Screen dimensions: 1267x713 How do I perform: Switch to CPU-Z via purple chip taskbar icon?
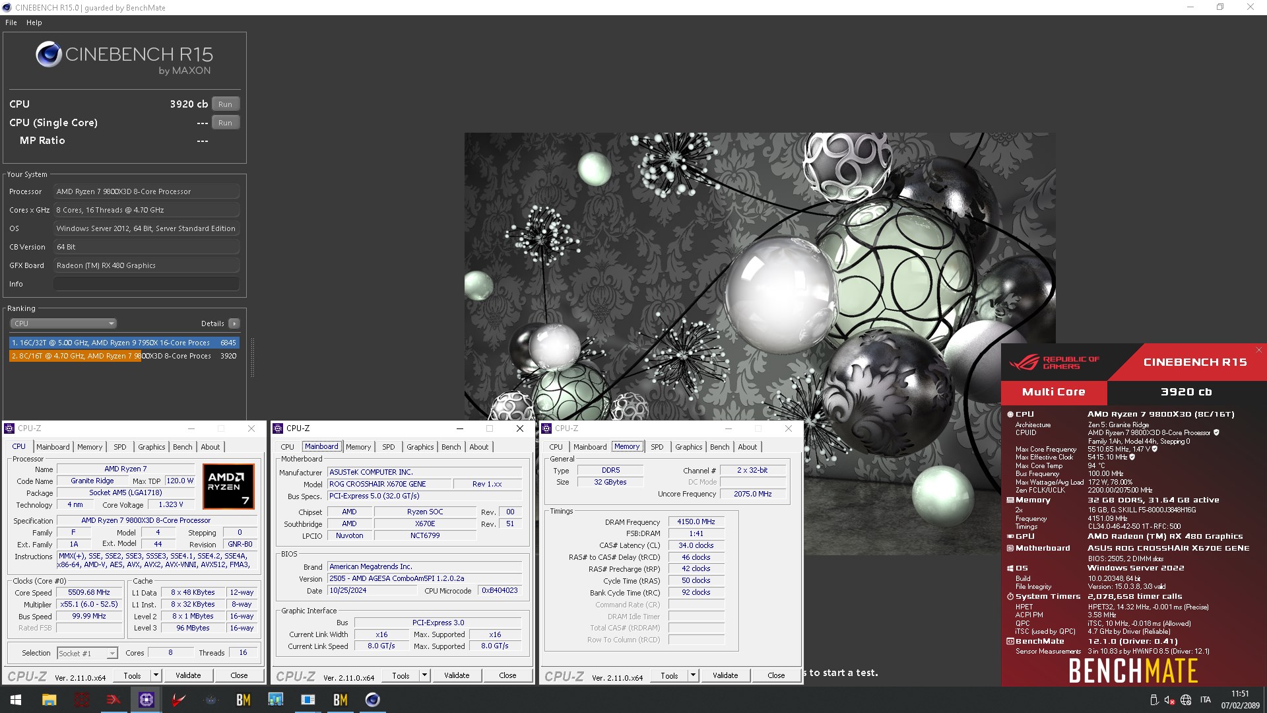(x=146, y=700)
